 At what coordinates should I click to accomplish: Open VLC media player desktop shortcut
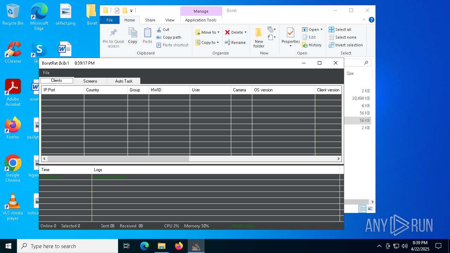click(13, 207)
